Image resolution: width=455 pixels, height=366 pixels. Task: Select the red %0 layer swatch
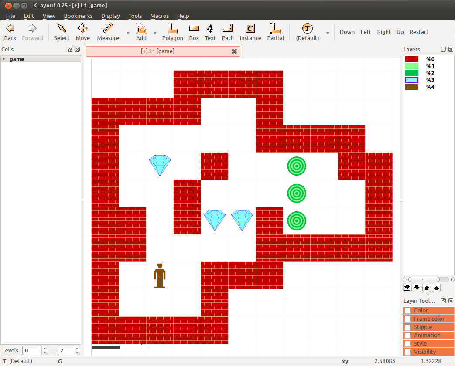(411, 59)
